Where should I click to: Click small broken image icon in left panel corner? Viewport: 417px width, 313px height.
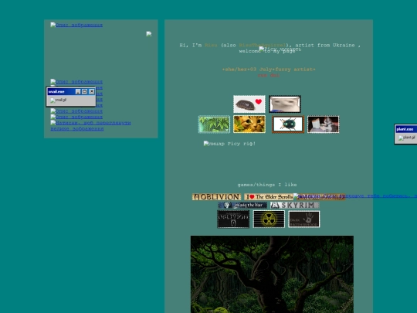(149, 34)
